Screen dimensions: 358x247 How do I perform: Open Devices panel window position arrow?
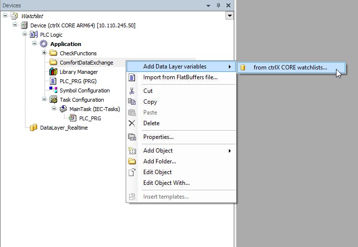coord(208,5)
